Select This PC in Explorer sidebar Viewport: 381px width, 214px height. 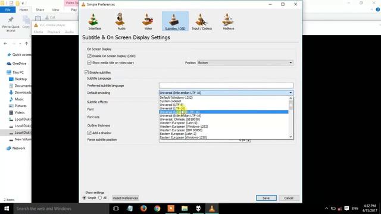point(15,73)
